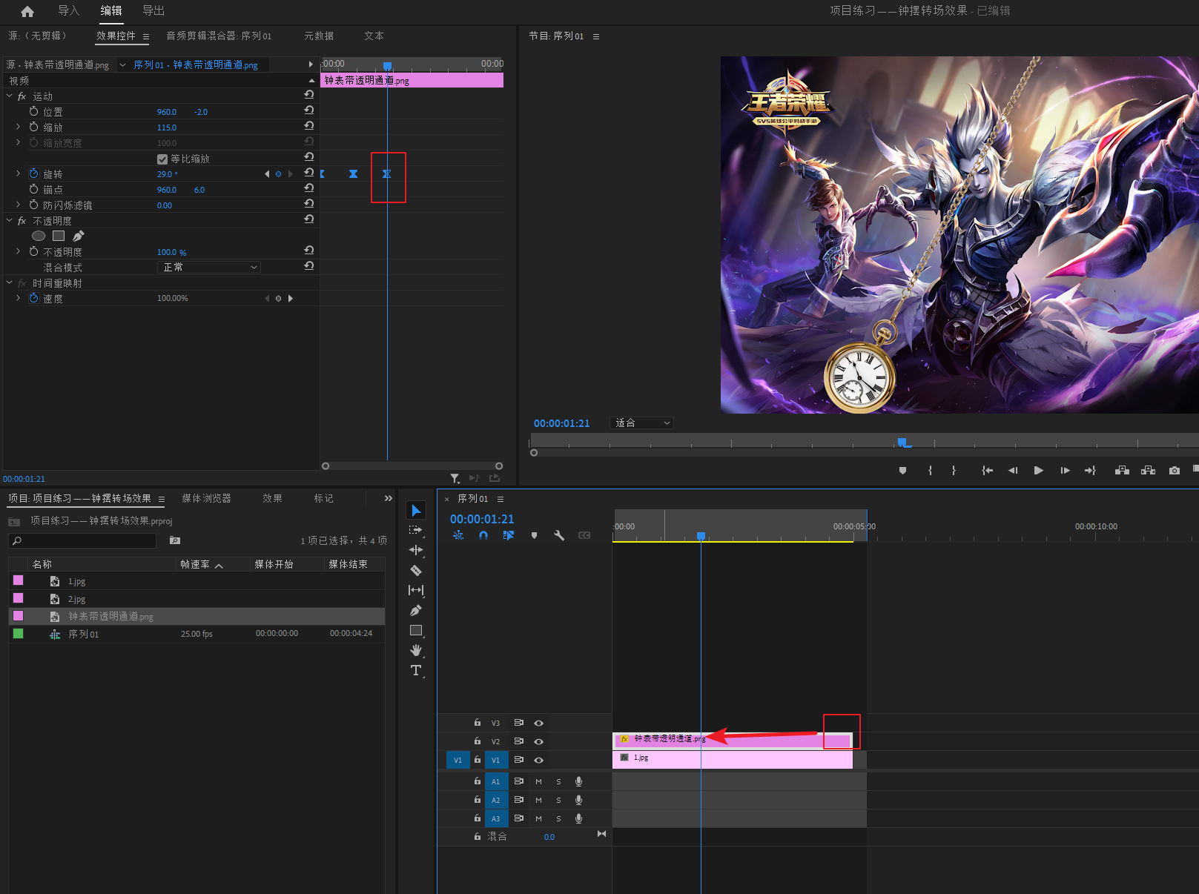Reset the scale (缩放) parameter

point(309,125)
